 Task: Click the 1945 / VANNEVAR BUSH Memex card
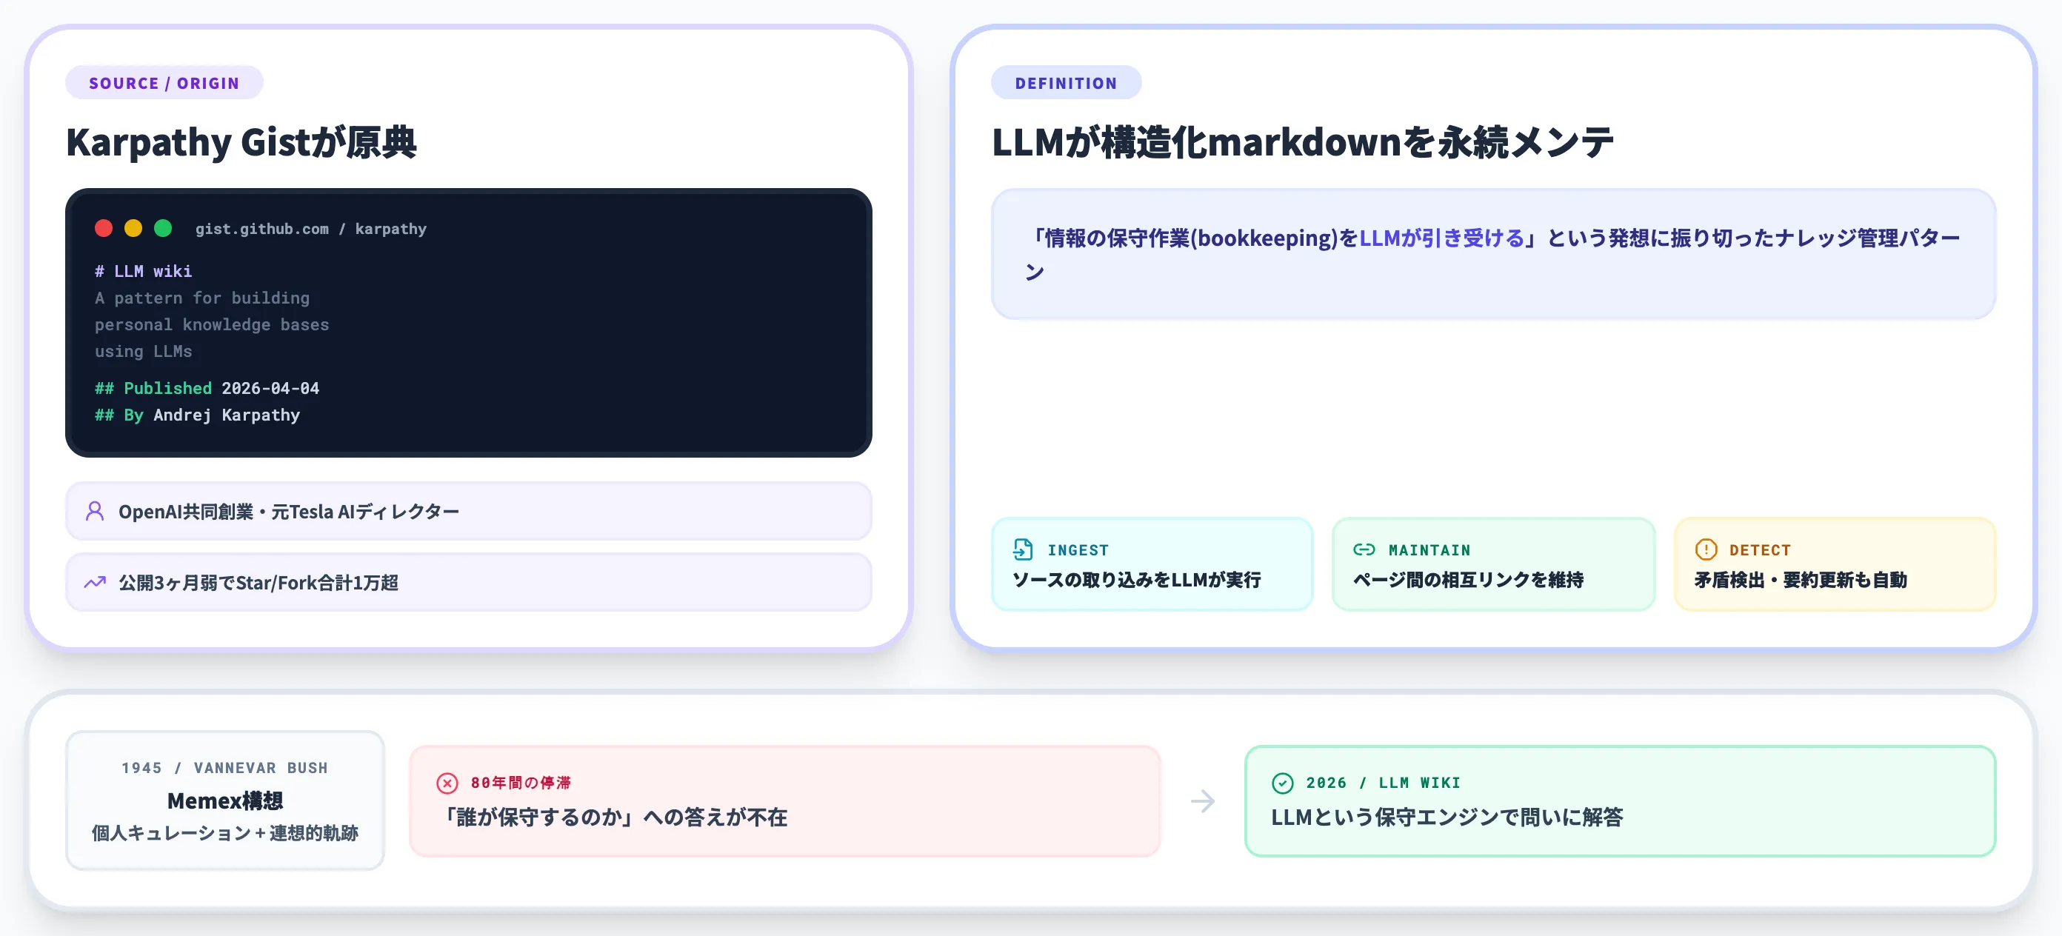coord(225,800)
